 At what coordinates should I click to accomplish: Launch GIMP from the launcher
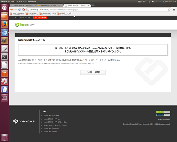5,40
